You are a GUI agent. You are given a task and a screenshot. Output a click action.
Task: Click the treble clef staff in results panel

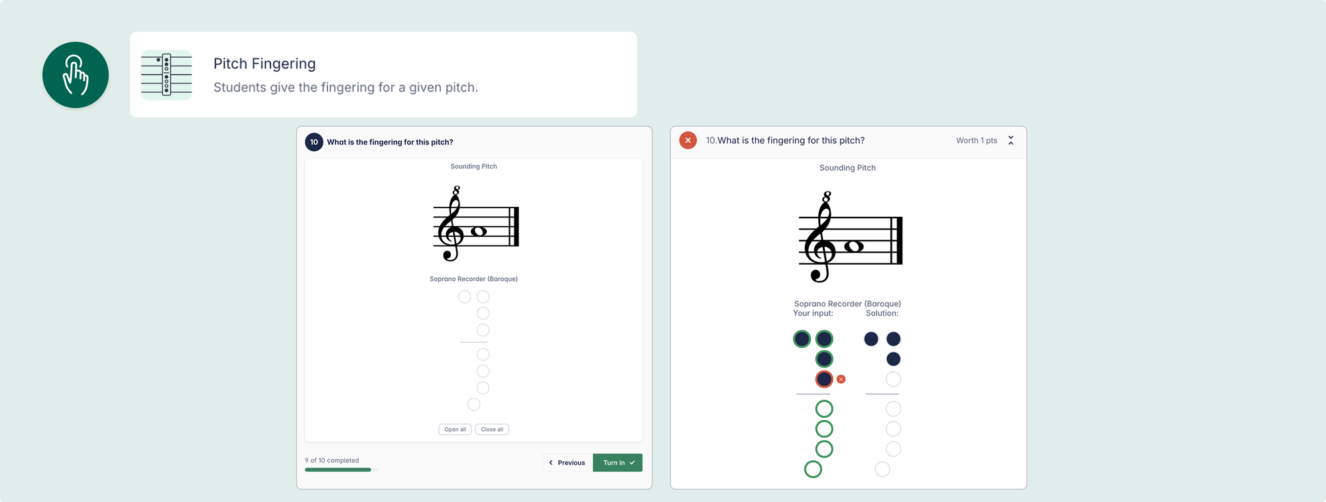coord(849,238)
